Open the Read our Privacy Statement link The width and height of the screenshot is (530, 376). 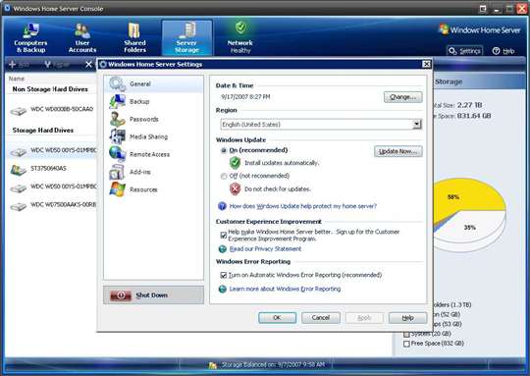click(x=265, y=248)
